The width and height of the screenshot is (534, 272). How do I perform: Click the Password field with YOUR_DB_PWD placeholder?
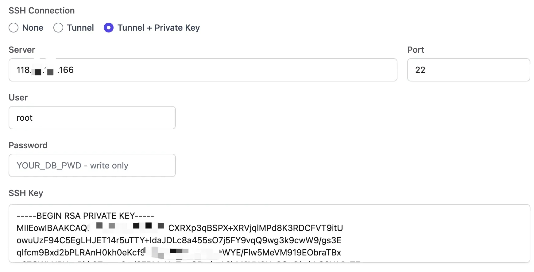(92, 165)
